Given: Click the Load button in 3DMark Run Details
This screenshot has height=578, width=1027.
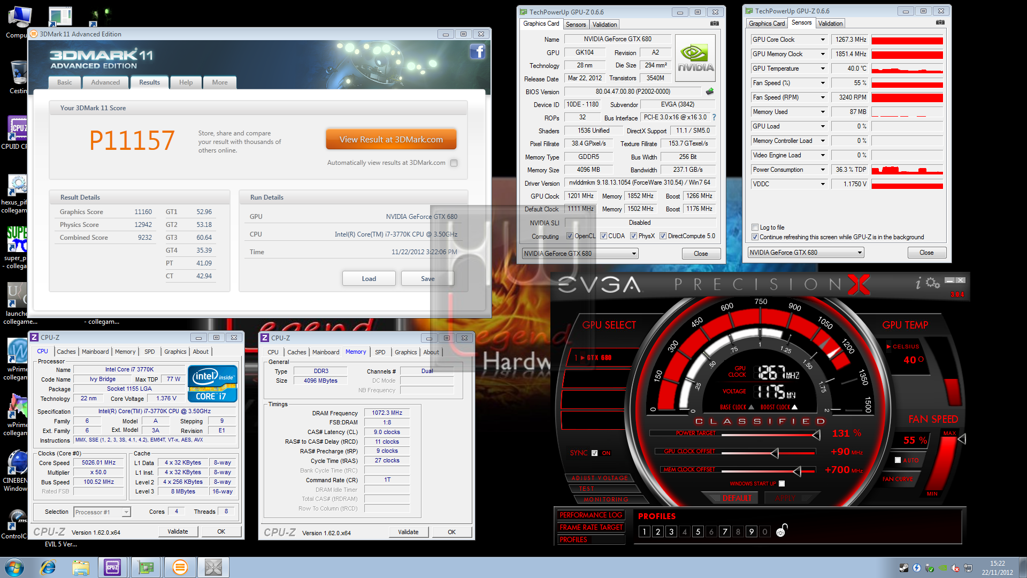Looking at the screenshot, I should coord(369,279).
